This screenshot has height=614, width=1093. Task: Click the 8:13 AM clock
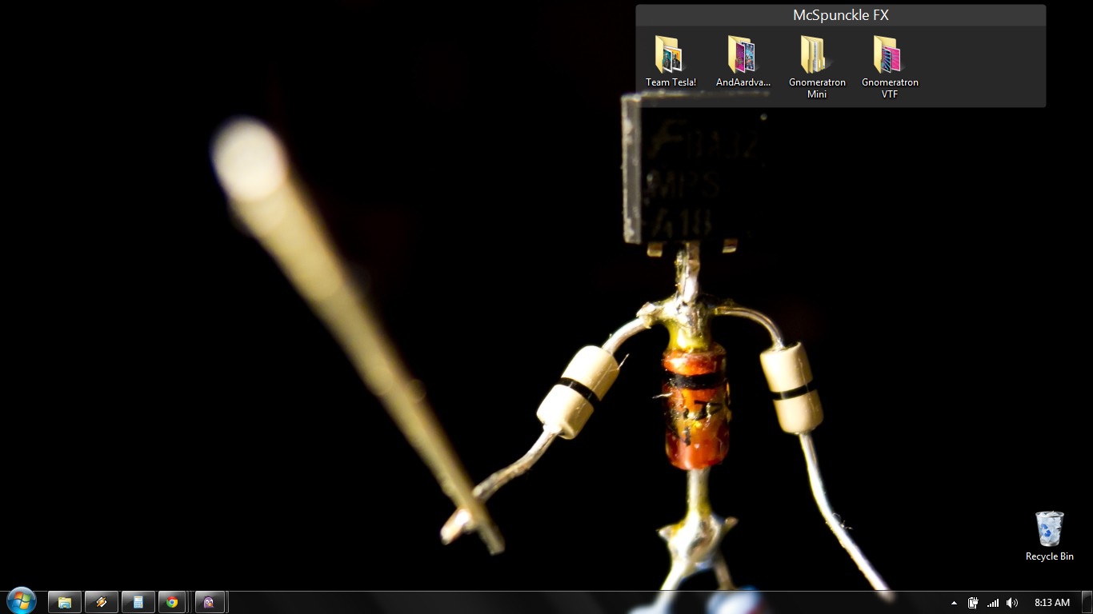coord(1051,603)
